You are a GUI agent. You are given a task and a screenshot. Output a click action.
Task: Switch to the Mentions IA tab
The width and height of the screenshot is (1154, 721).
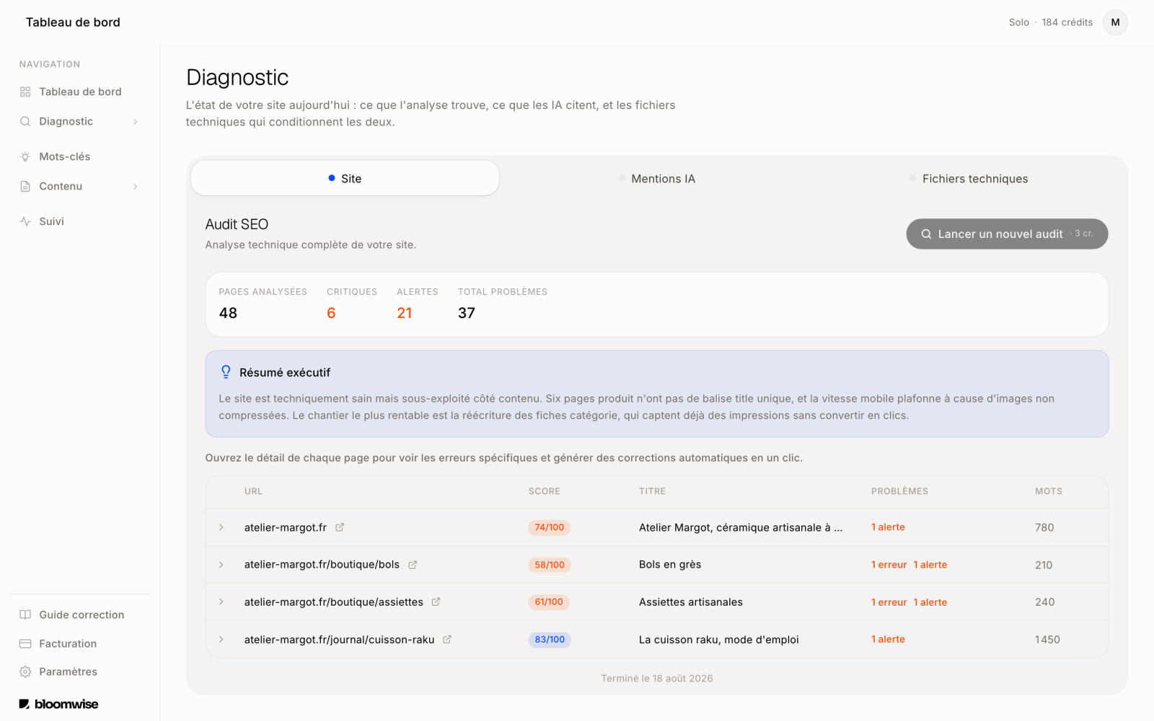pyautogui.click(x=656, y=179)
